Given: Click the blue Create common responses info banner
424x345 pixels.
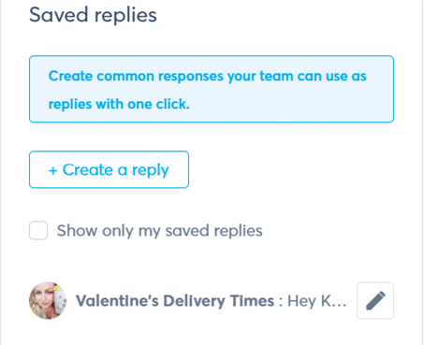Looking at the screenshot, I should pos(212,89).
